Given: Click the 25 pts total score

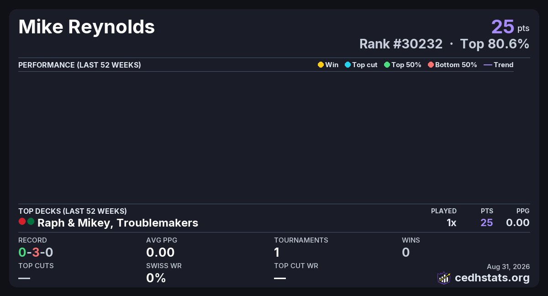Looking at the screenshot, I should 511,26.
